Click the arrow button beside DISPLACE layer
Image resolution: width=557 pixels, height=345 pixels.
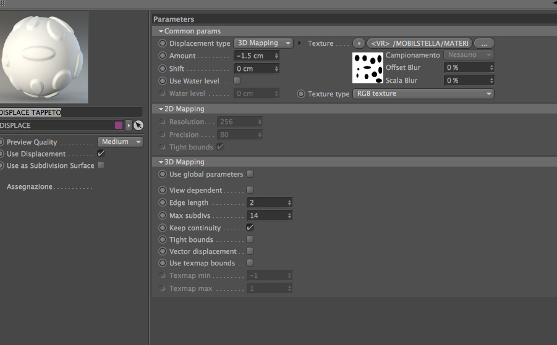129,125
